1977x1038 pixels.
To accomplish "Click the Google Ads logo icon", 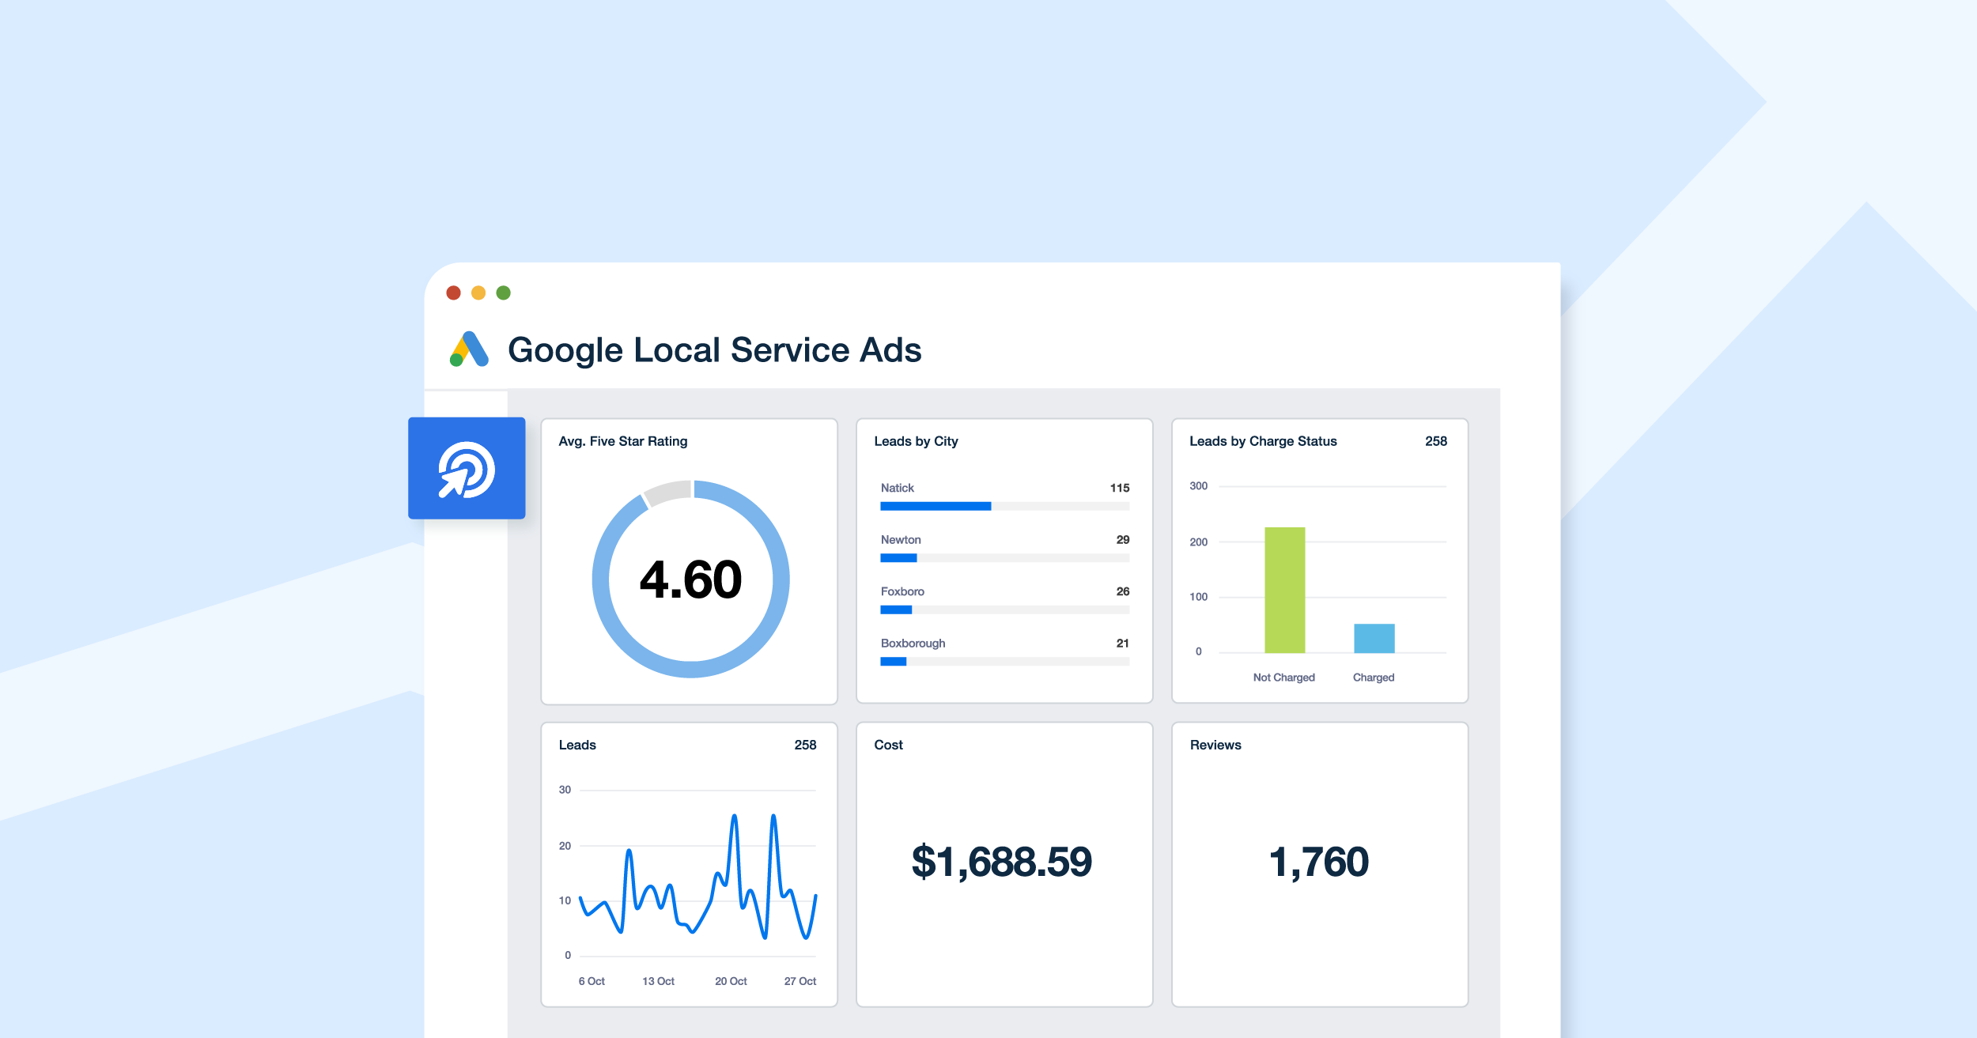I will (x=468, y=350).
